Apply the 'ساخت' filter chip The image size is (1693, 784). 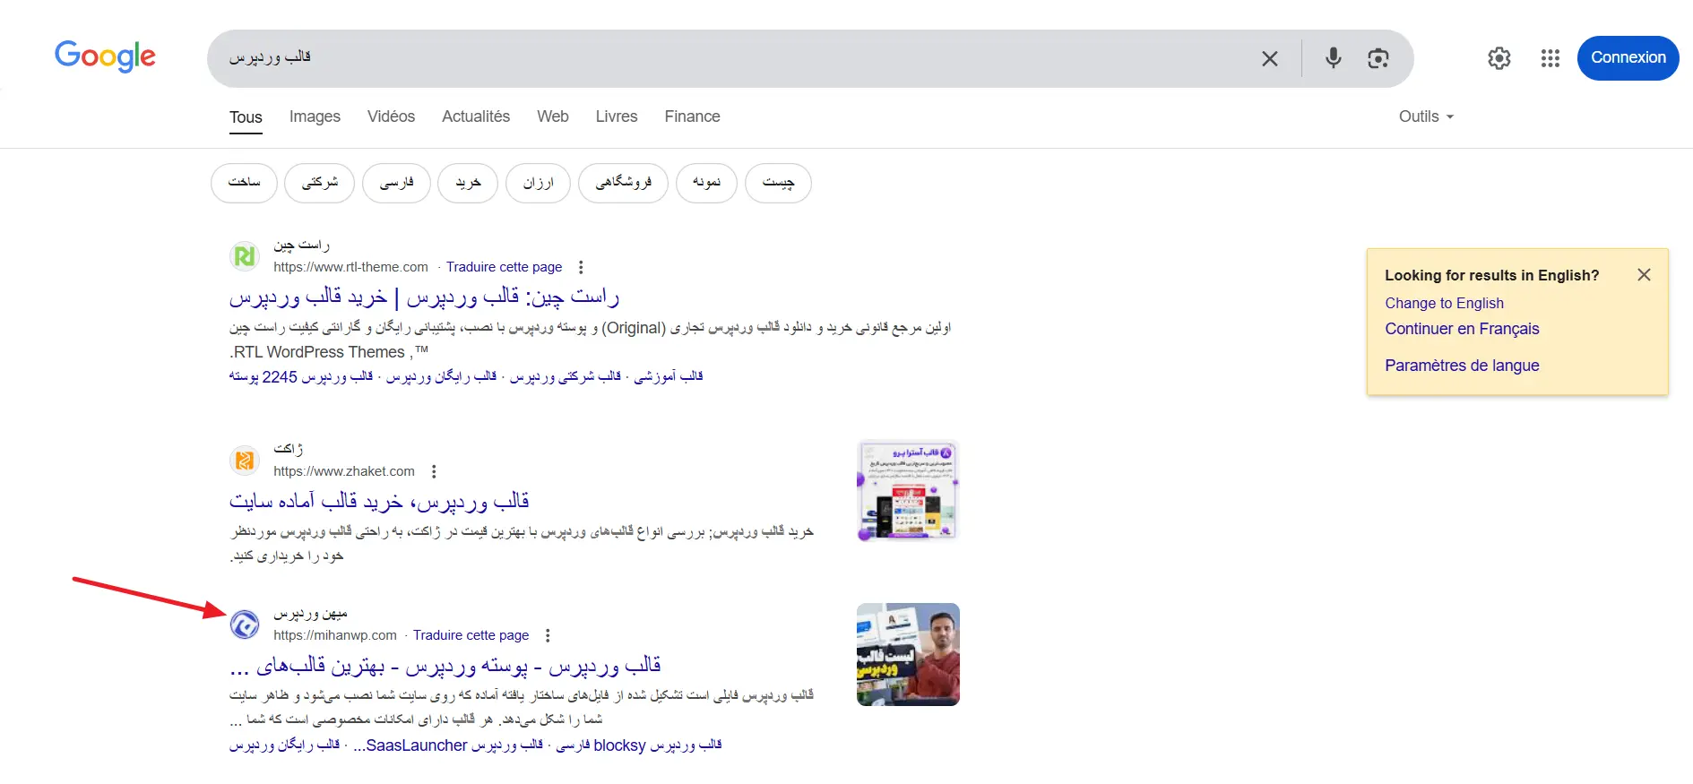click(244, 183)
